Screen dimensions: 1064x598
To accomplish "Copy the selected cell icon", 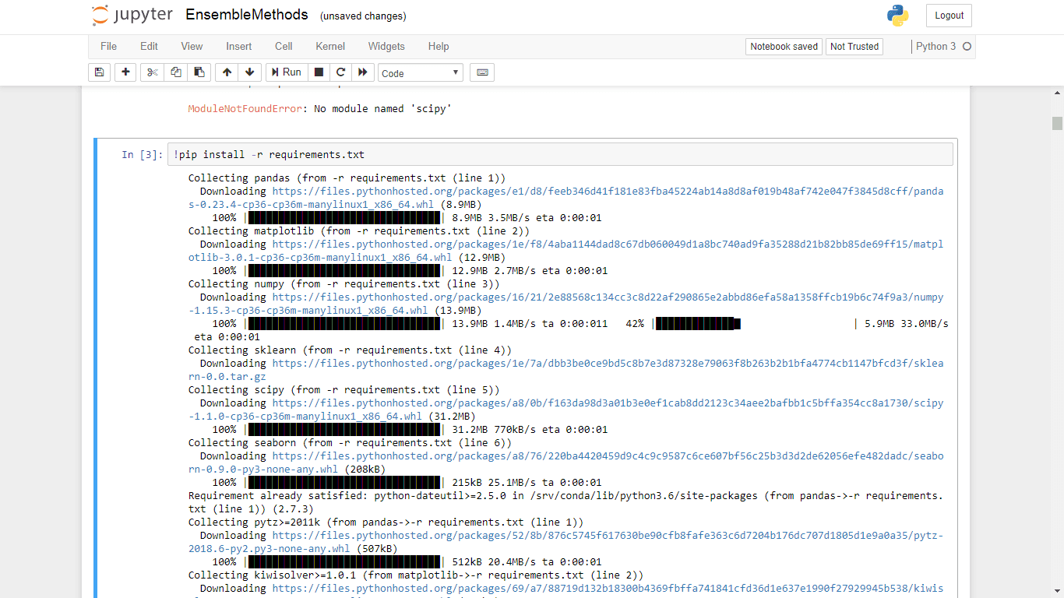I will (175, 72).
